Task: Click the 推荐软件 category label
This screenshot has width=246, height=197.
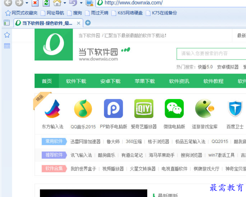Action: [54, 155]
